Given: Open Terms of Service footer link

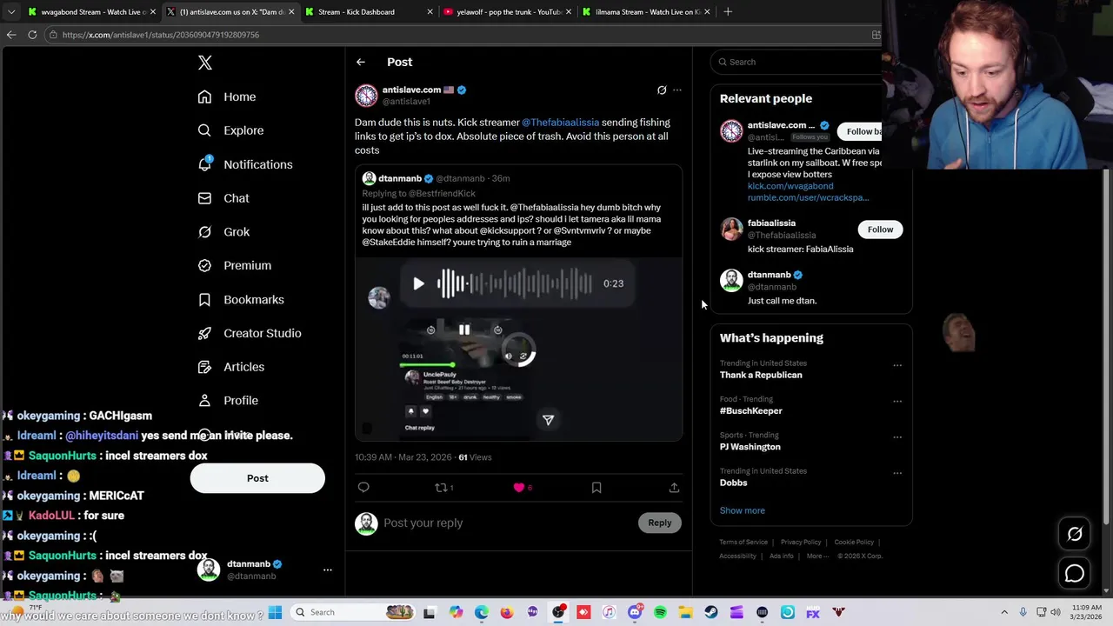Looking at the screenshot, I should click(x=743, y=543).
